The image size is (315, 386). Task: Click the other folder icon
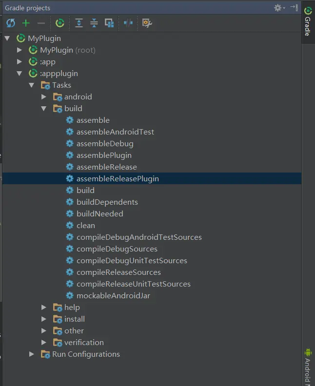[x=58, y=330]
